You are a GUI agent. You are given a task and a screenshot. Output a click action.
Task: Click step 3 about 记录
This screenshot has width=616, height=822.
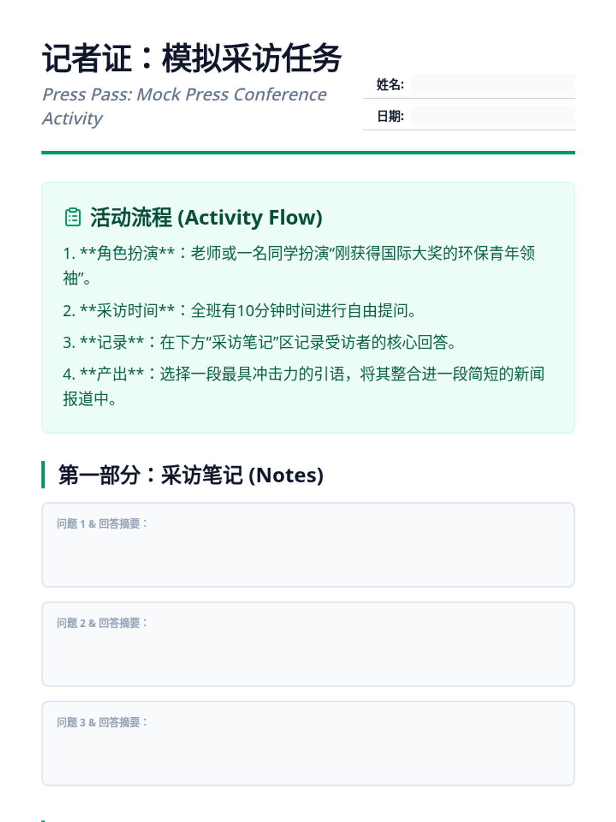tap(260, 342)
